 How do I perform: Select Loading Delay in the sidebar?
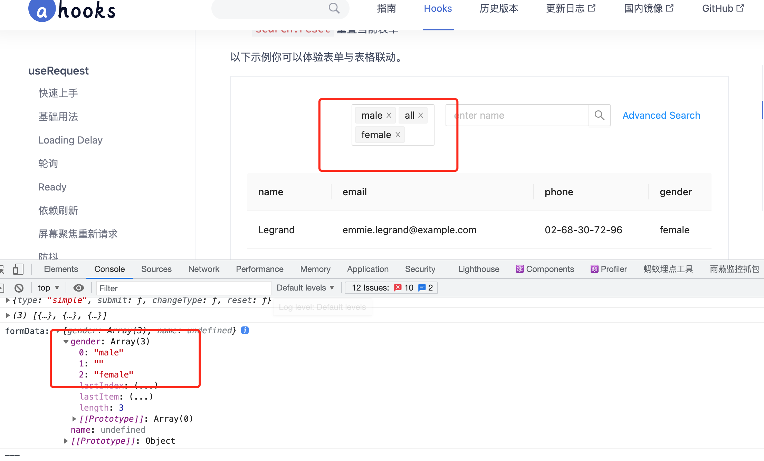[70, 140]
